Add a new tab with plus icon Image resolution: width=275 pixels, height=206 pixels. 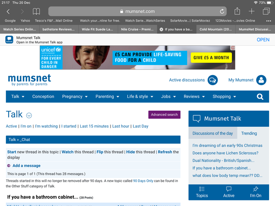coord(252,11)
